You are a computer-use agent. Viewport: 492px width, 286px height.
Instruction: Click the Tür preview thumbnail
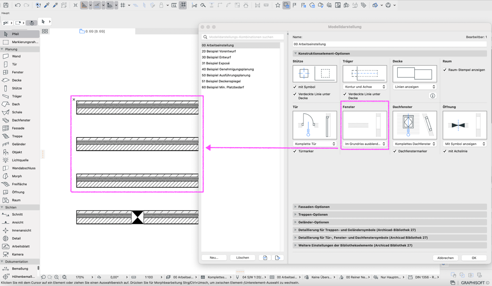pyautogui.click(x=315, y=125)
